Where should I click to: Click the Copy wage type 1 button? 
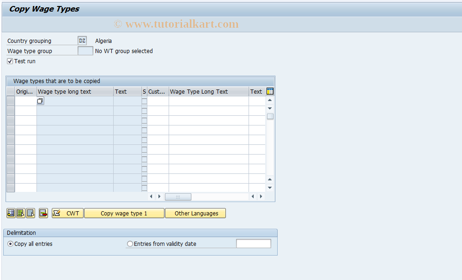coord(124,213)
